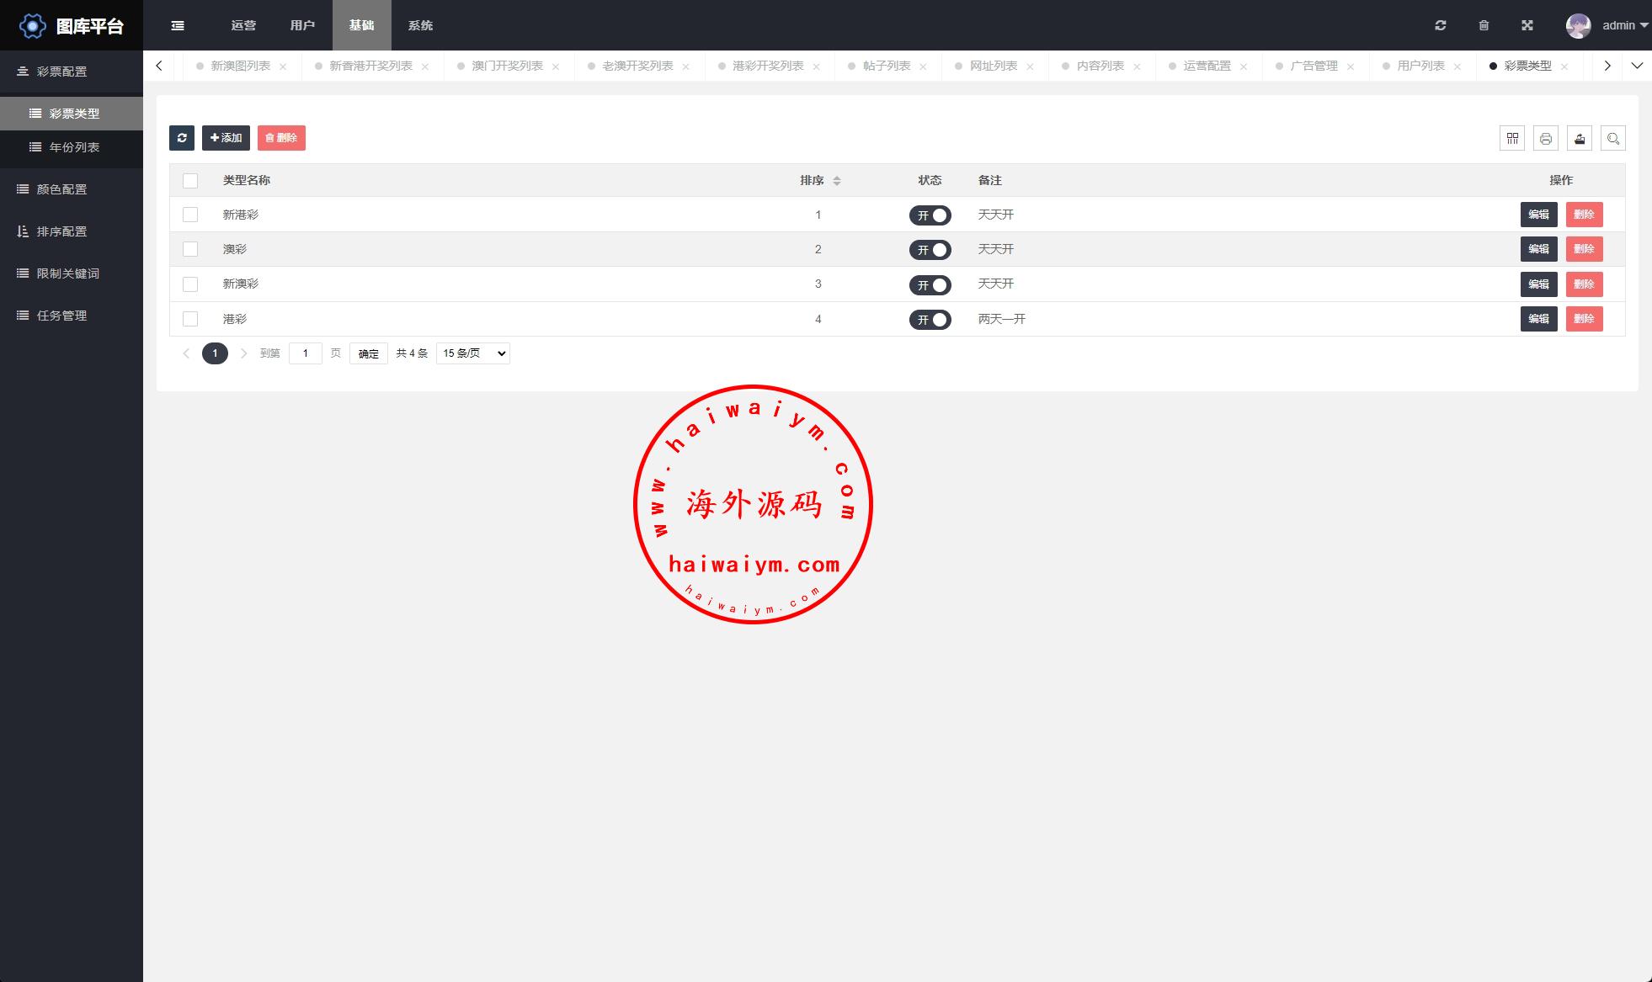Toggle status switch for 新港彩
Screen dimensions: 1652x982
[930, 215]
